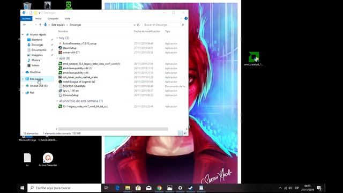343x193 pixels.
Task: Open File Explorer help
Action: 186,18
